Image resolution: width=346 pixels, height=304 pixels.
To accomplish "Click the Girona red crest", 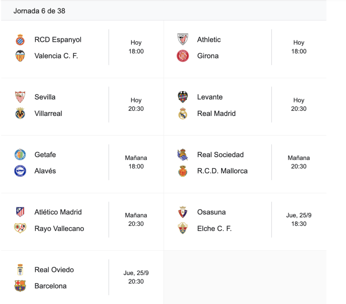I will point(183,56).
